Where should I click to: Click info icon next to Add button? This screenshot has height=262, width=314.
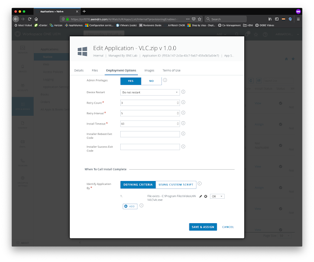[x=141, y=206]
